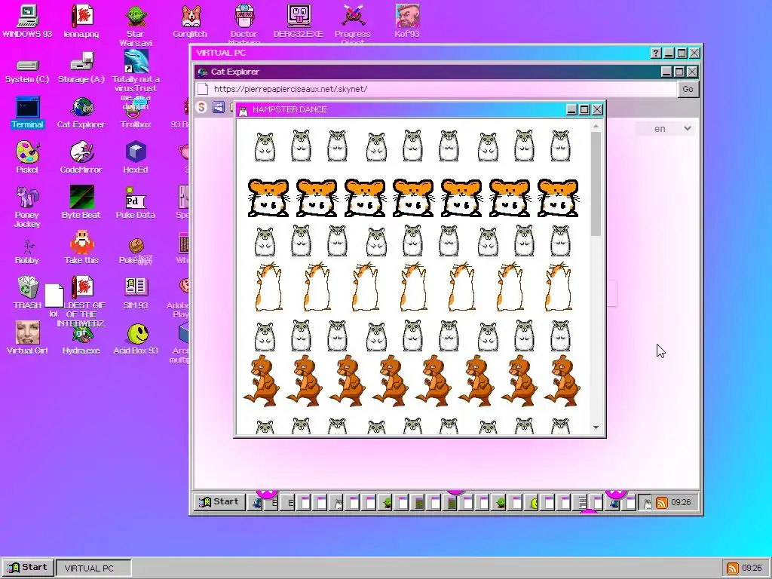Launch the Trollbox icon
772x579 pixels.
click(x=136, y=109)
